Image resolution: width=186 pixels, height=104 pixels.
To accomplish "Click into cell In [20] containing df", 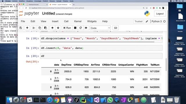I will (x=101, y=56).
